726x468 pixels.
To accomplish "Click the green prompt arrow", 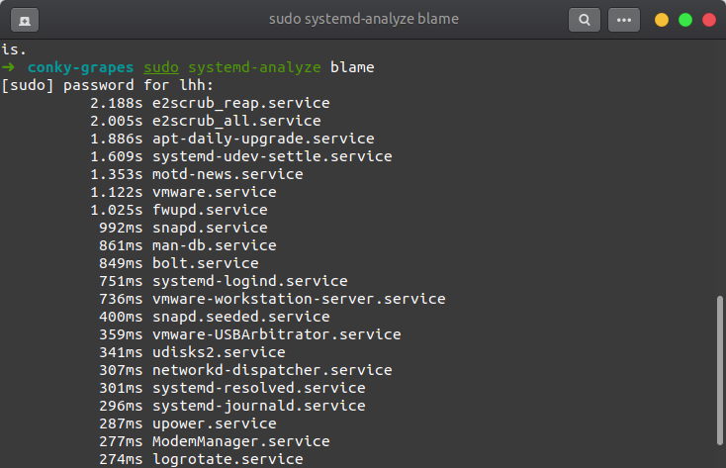I will pyautogui.click(x=8, y=67).
